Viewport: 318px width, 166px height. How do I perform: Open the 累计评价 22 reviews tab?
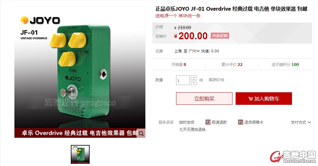point(232,64)
